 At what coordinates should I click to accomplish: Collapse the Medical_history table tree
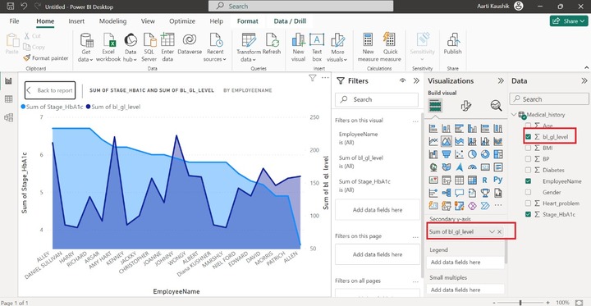(x=514, y=115)
